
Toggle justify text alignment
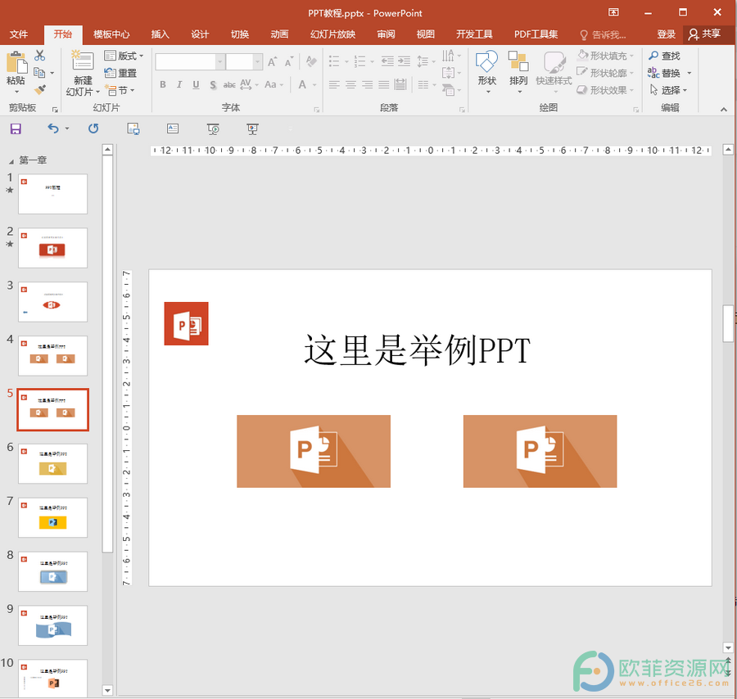click(x=383, y=84)
